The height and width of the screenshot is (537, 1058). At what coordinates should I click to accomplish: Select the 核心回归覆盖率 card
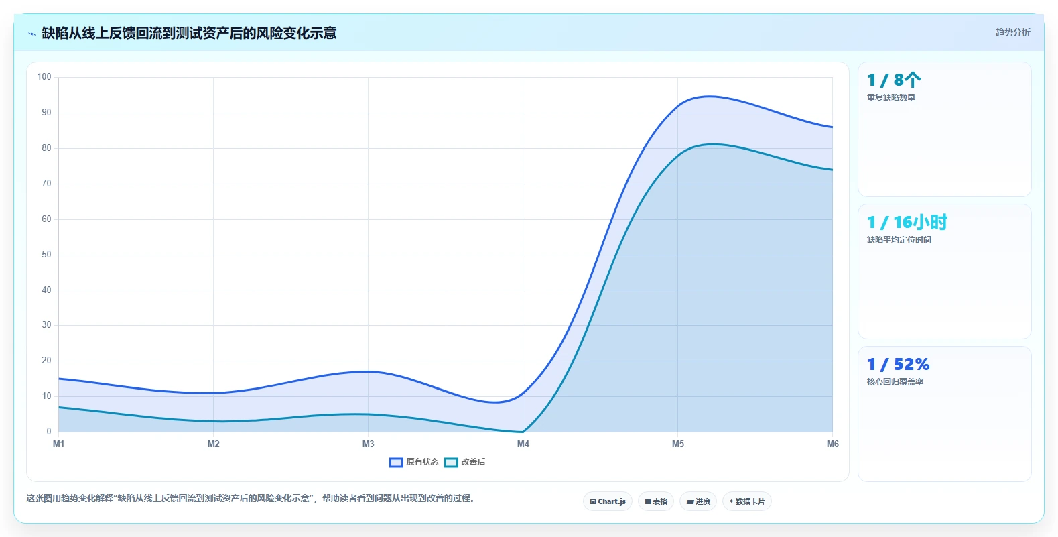[945, 414]
